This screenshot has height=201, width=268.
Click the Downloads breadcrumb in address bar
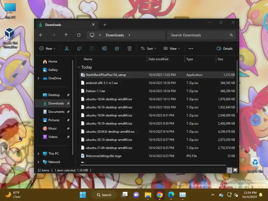click(x=115, y=35)
